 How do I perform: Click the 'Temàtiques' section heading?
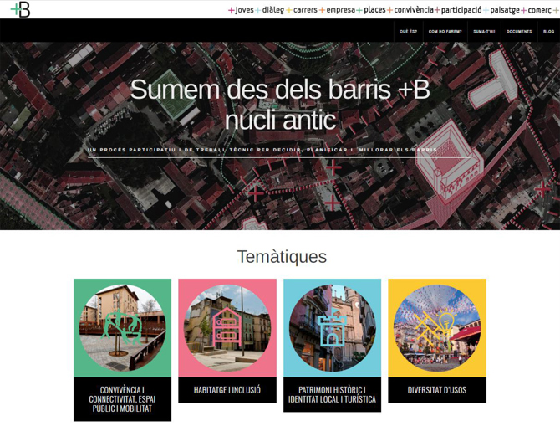(282, 256)
